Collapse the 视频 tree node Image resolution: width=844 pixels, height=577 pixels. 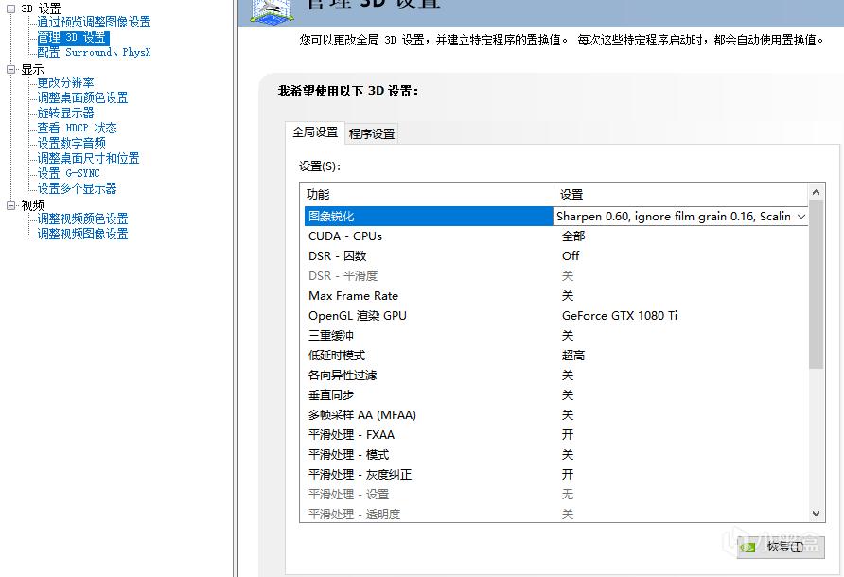point(10,205)
